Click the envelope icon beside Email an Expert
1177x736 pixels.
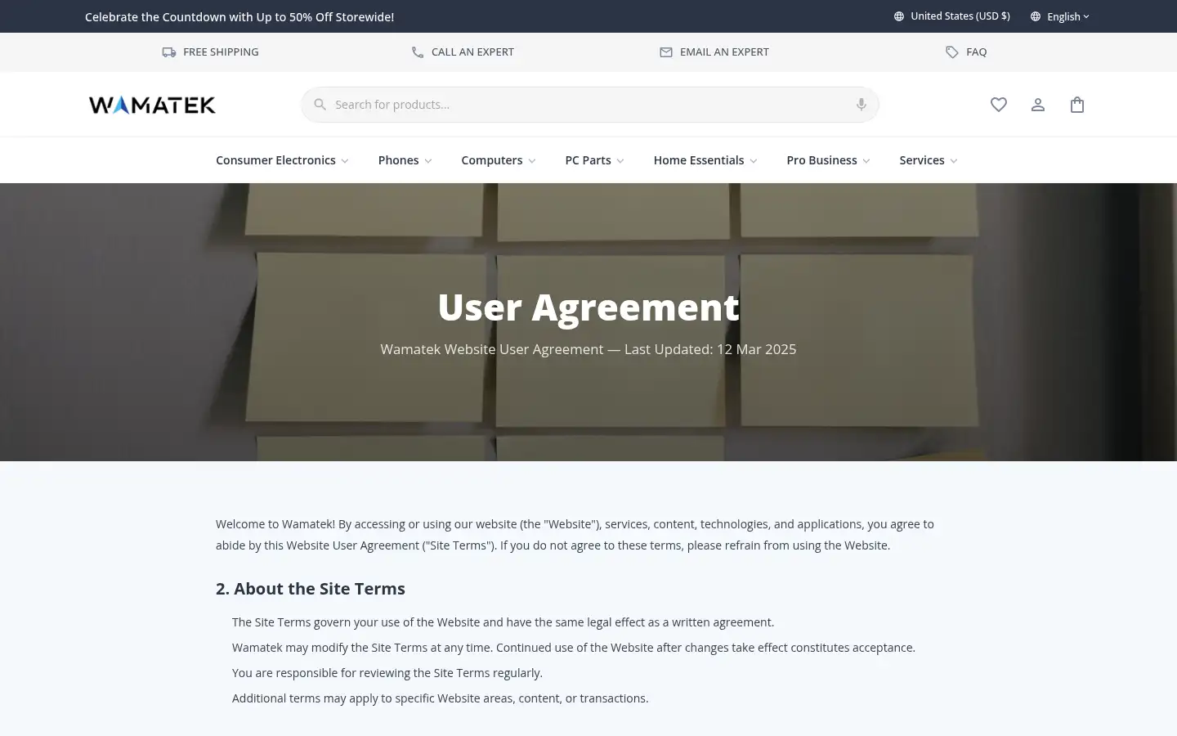coord(666,52)
